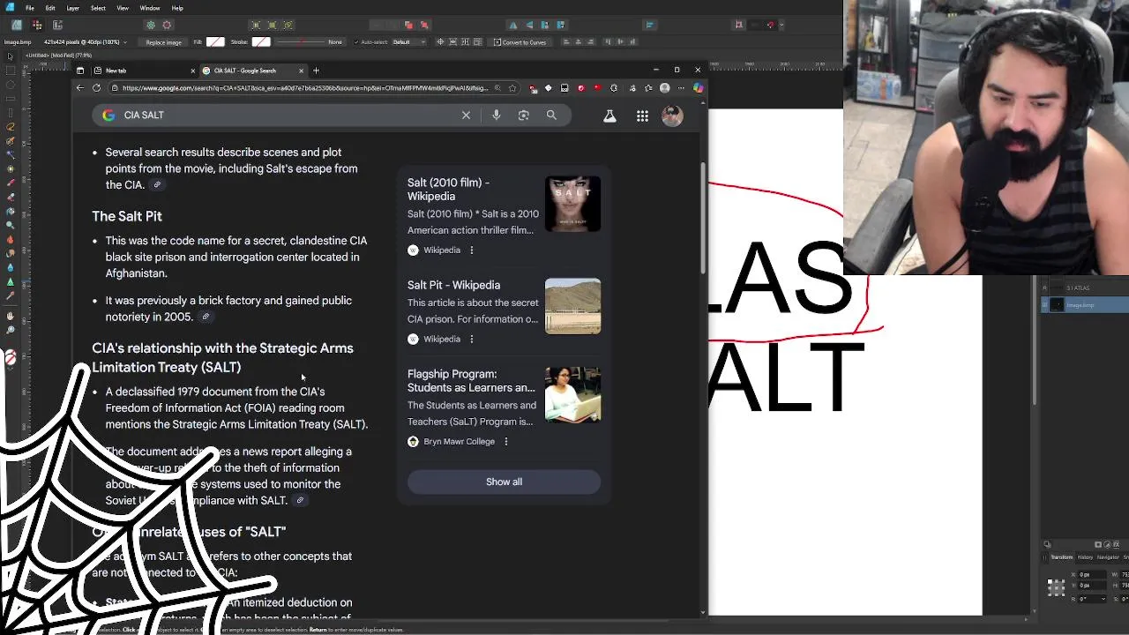This screenshot has width=1129, height=635.
Task: Select the ATLAS layer in Layers panel
Action: point(1084,288)
